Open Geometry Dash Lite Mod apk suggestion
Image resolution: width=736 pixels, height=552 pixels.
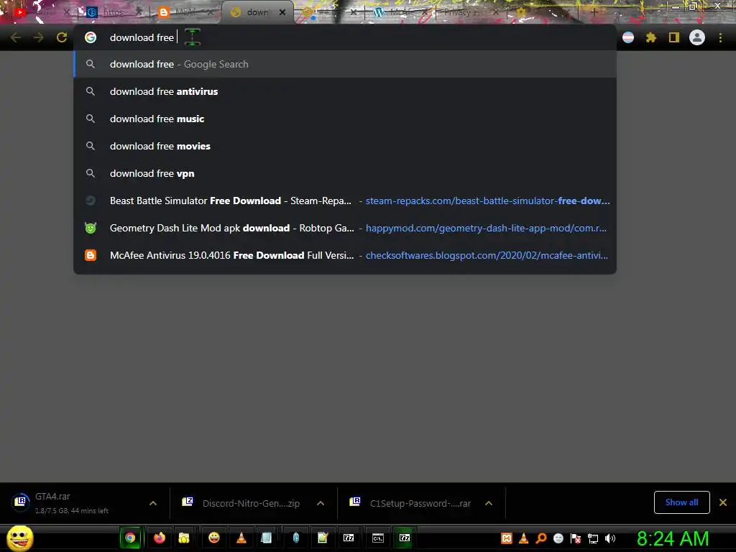pyautogui.click(x=345, y=228)
